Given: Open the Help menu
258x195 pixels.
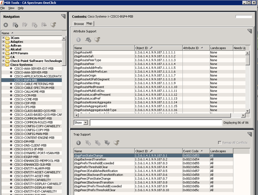Looking at the screenshot, I should 21,8.
